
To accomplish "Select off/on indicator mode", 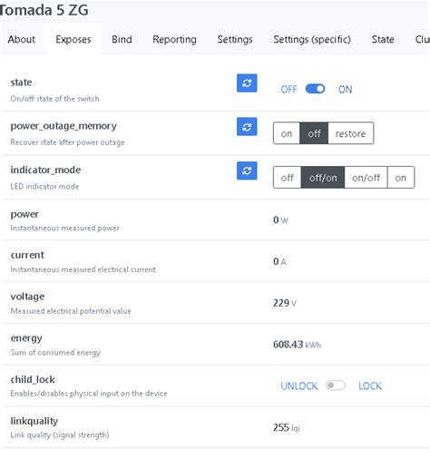I will 323,178.
